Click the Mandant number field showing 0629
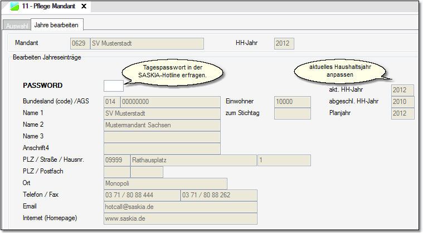The height and width of the screenshot is (234, 423). pyautogui.click(x=80, y=43)
